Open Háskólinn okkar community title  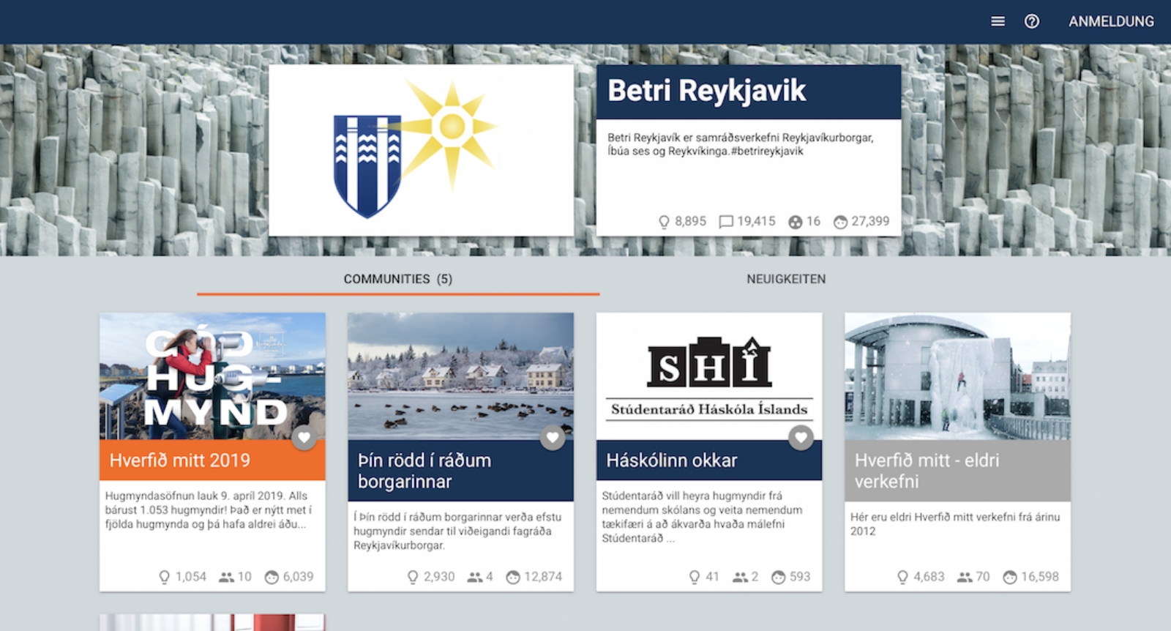point(671,460)
